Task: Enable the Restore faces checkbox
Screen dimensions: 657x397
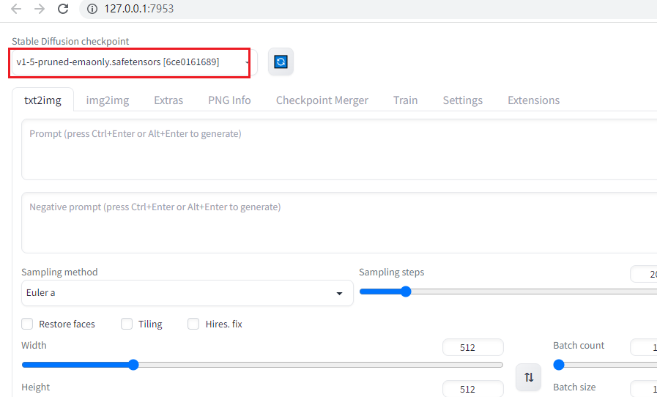Action: pos(27,324)
